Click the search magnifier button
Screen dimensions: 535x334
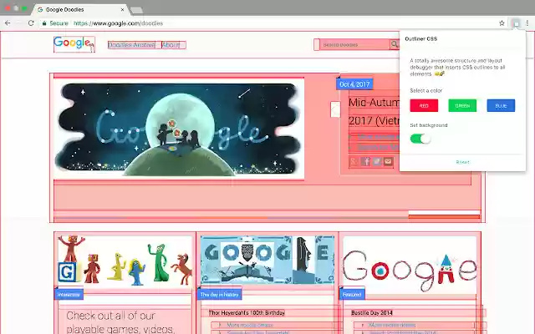[x=395, y=44]
